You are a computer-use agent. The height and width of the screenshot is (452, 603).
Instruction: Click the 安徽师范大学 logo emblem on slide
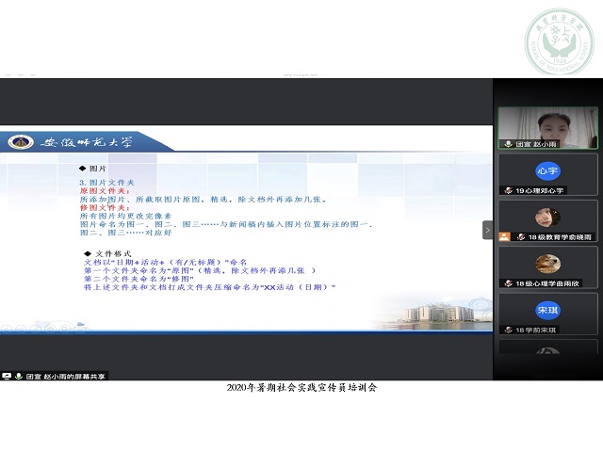(x=19, y=142)
